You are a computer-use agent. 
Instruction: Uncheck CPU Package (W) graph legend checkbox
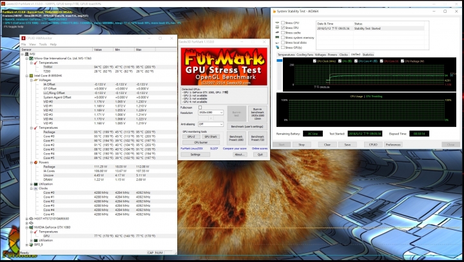pyautogui.click(x=402, y=61)
